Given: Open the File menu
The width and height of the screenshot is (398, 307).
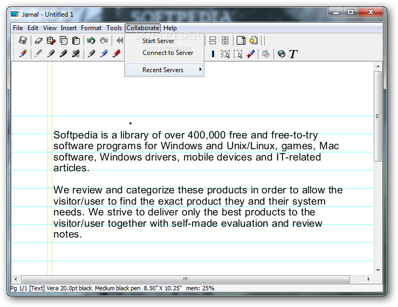Looking at the screenshot, I should pyautogui.click(x=18, y=28).
